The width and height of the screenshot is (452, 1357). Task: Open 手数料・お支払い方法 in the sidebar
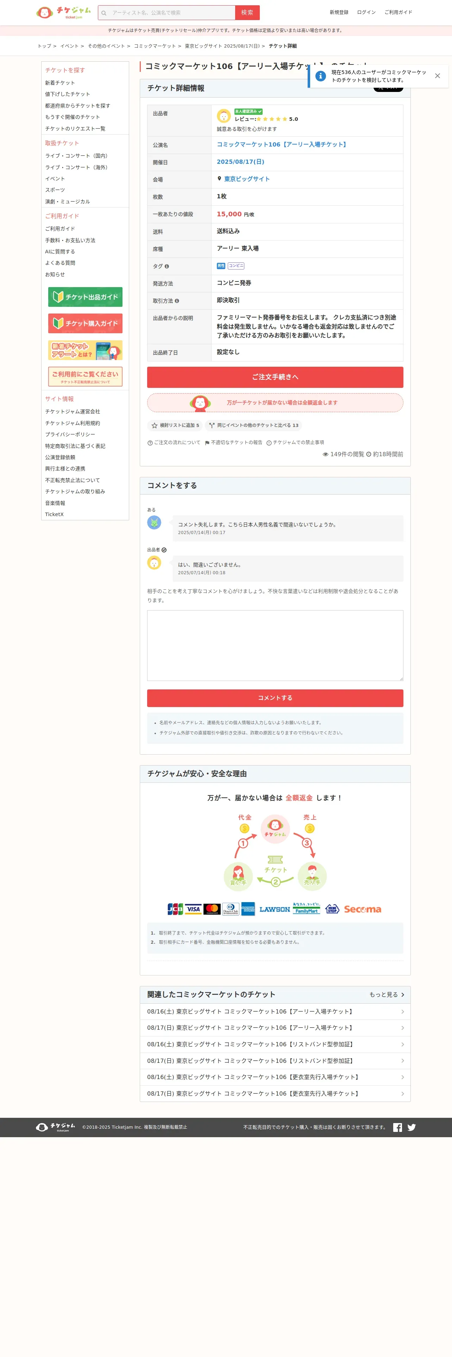point(70,241)
